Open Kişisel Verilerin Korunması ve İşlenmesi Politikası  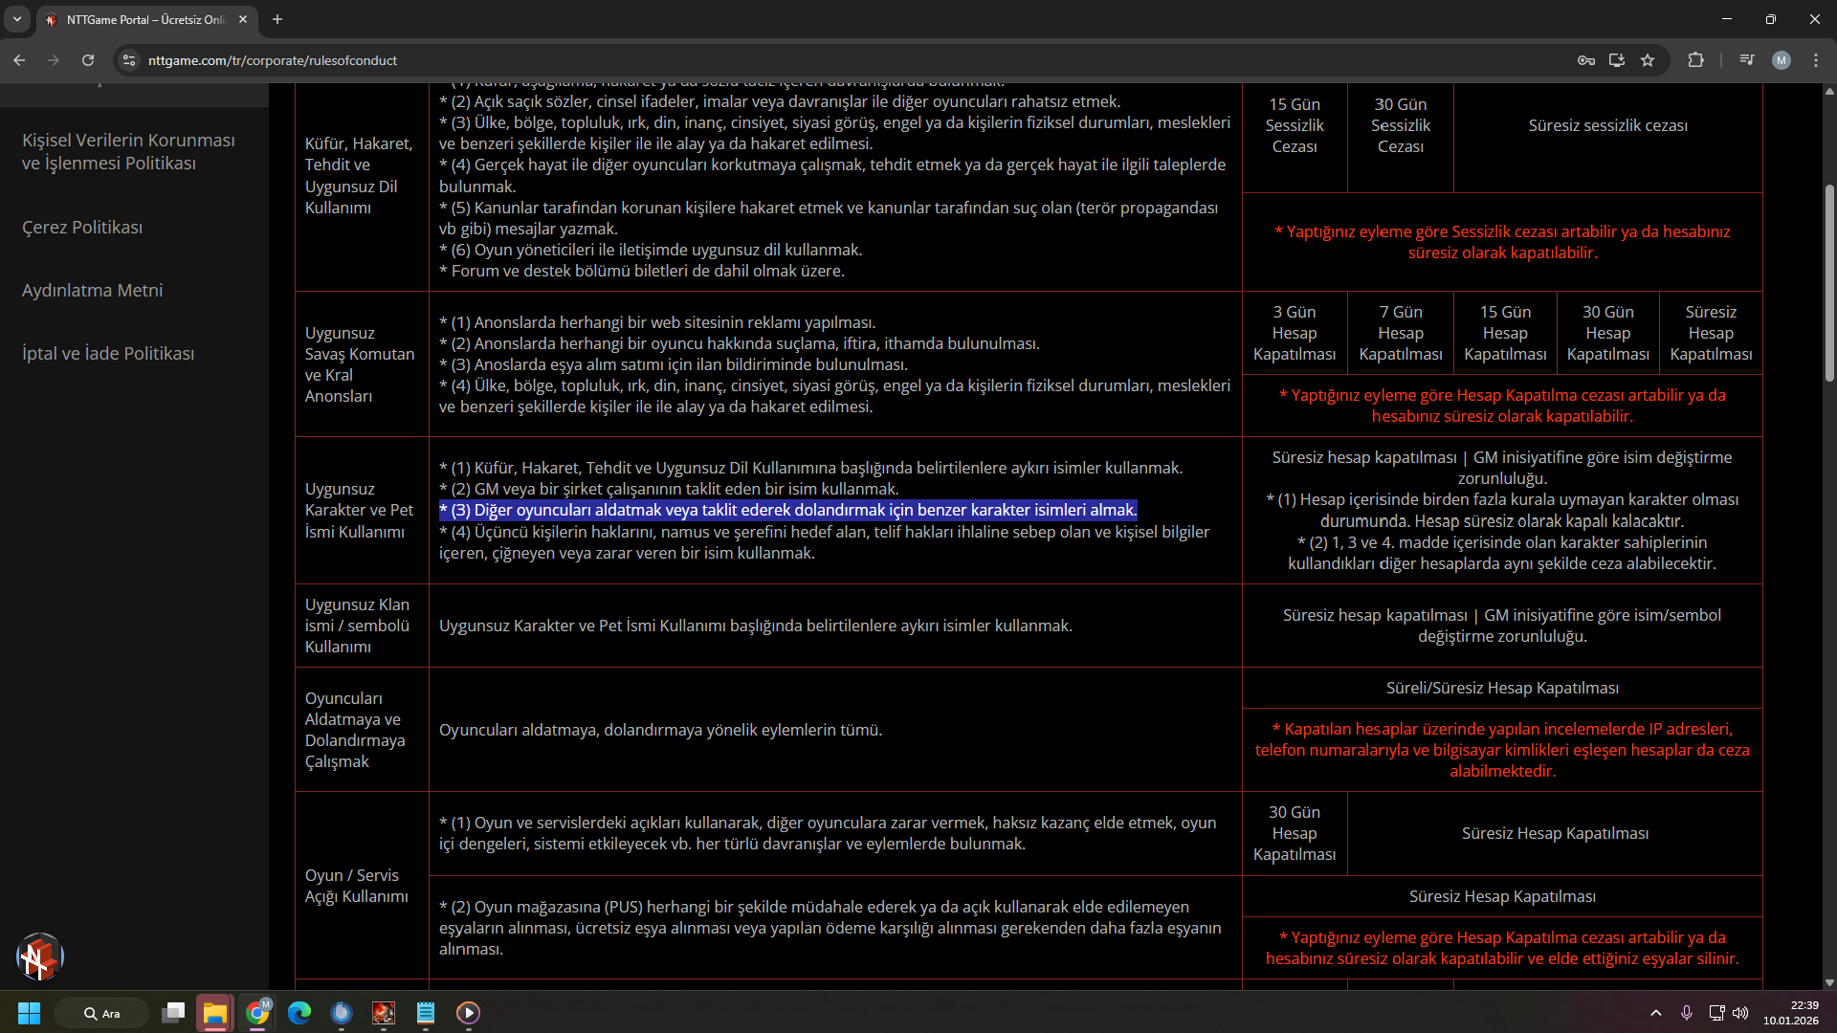tap(128, 151)
